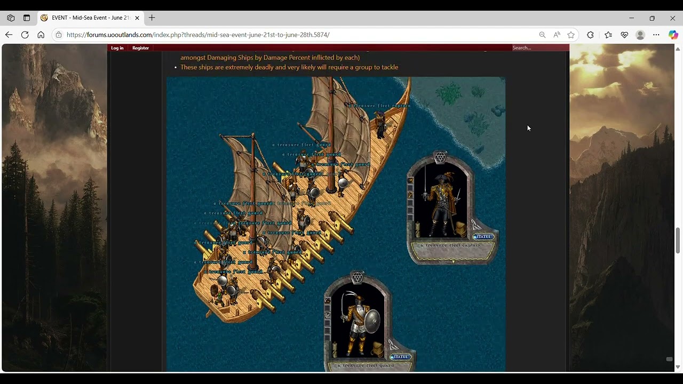This screenshot has width=683, height=384.
Task: Restore down the browser window
Action: (652, 18)
